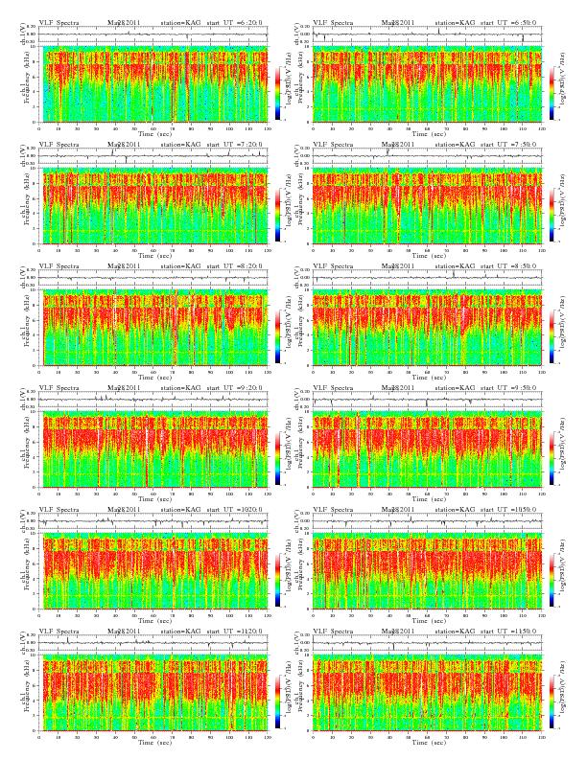Viewport: 587px width, 759px height.
Task: Click the title text 'start UT =8:20:0'
Action: pos(235,265)
